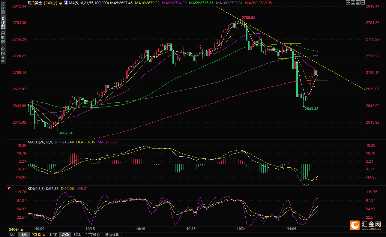Image resolution: width=386 pixels, height=237 pixels.
Task: Select the 模板 tab at bottom
Action: point(24,235)
